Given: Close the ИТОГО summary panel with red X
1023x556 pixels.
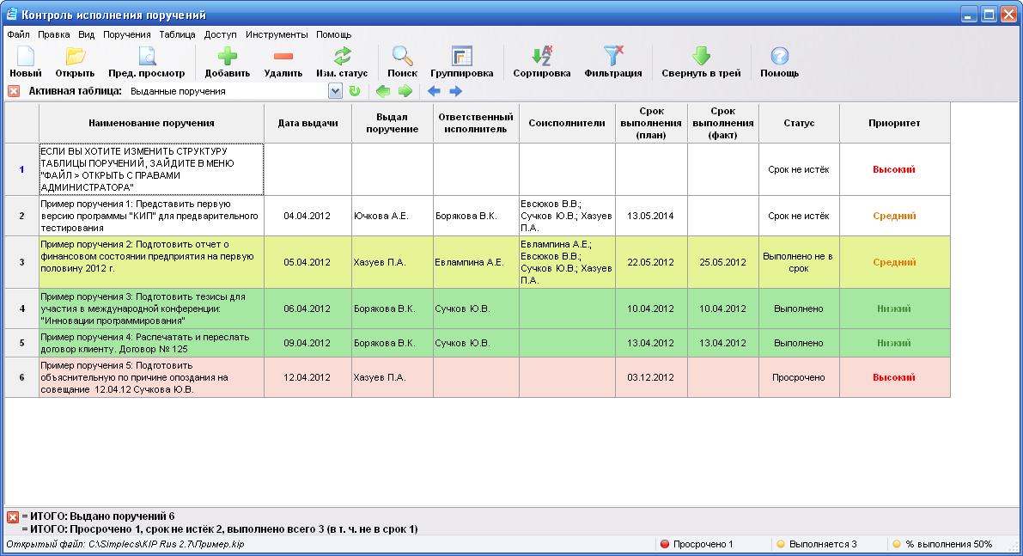Looking at the screenshot, I should tap(13, 516).
